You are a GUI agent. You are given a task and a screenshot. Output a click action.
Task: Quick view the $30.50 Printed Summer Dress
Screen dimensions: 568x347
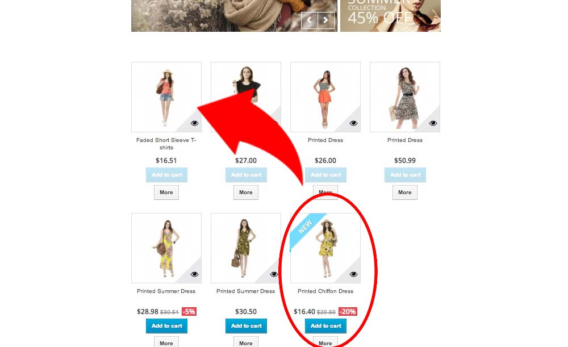coord(274,274)
